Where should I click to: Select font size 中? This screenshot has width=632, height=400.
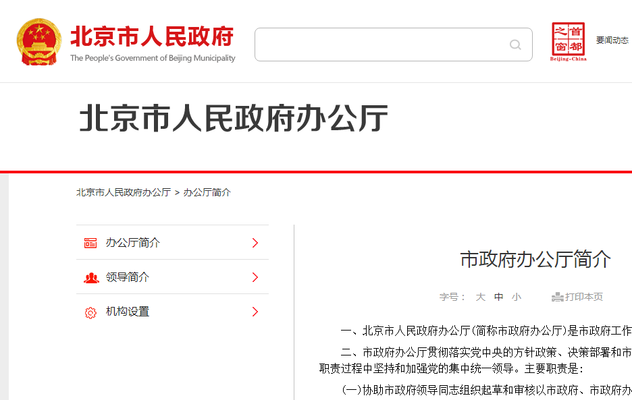pos(498,296)
